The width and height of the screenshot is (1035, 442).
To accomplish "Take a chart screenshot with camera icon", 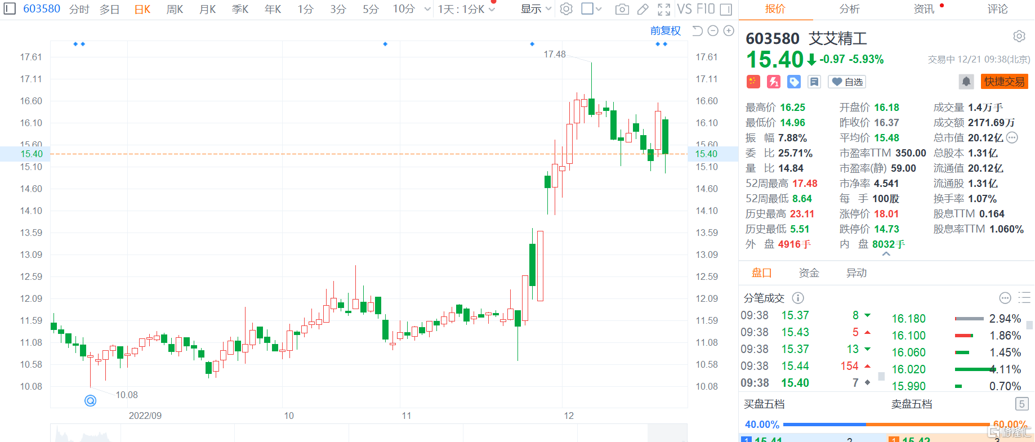I will (x=622, y=9).
